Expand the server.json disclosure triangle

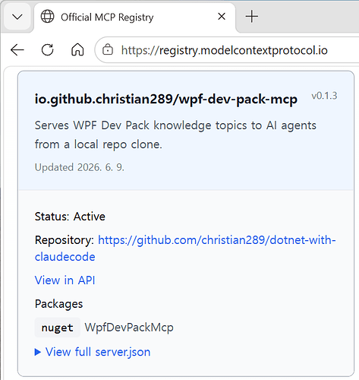pos(38,352)
